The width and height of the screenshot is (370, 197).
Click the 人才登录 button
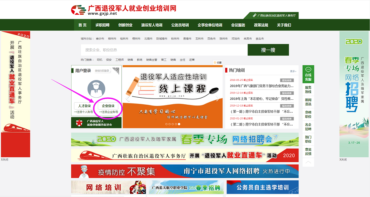click(84, 106)
